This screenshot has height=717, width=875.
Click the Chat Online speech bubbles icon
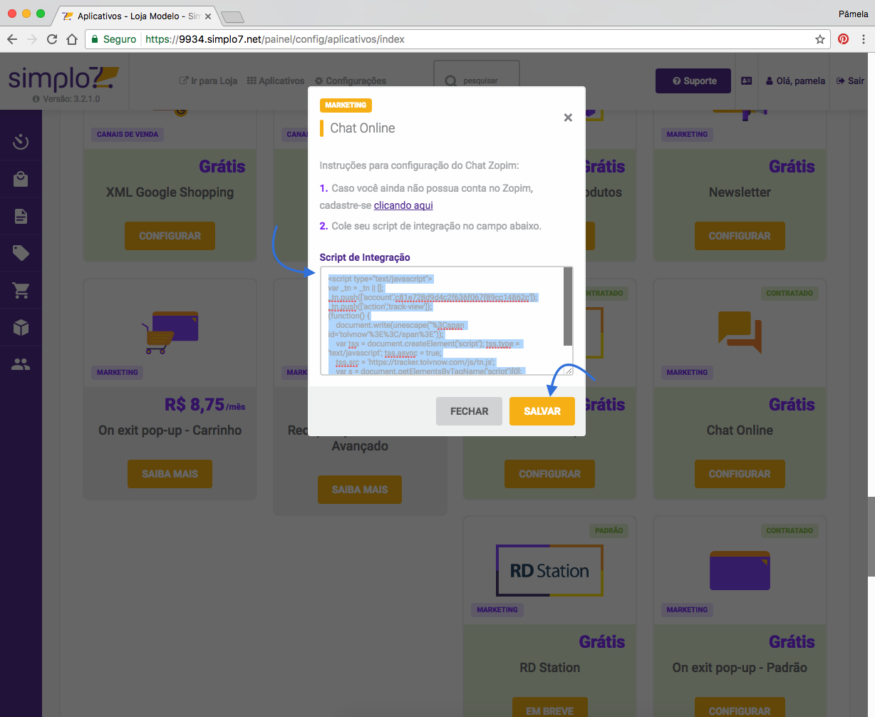point(739,332)
